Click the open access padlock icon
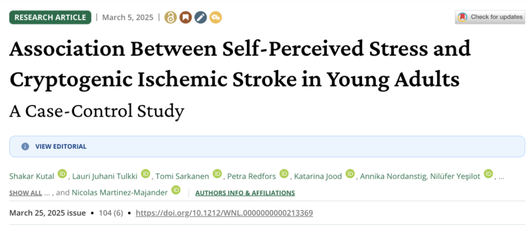 click(171, 18)
